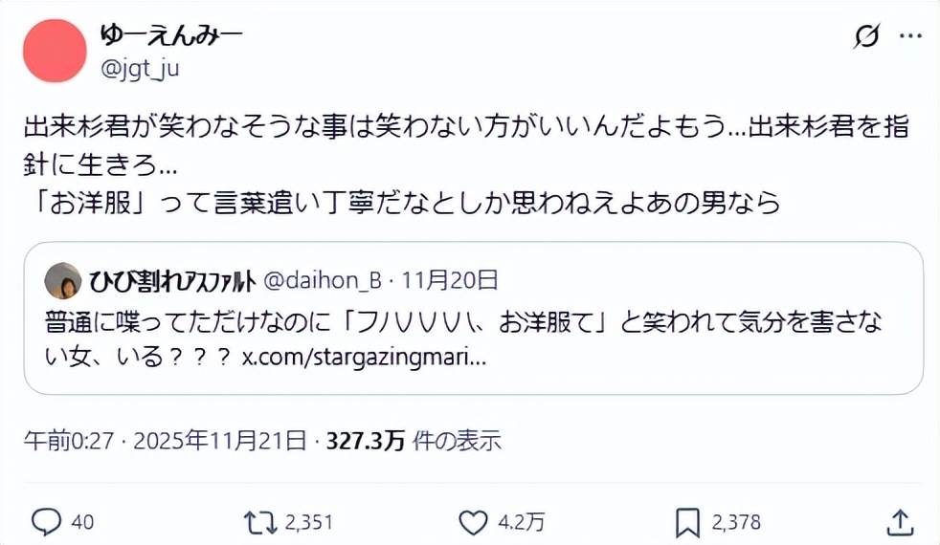Open the @jgt_ju handle link
The width and height of the screenshot is (940, 545).
coord(140,68)
